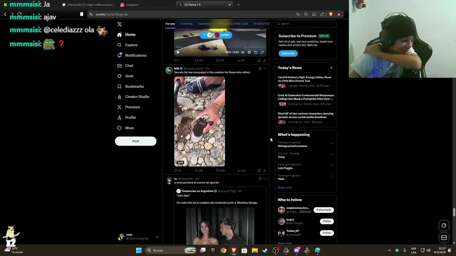
Task: Like the MW post
Action: pyautogui.click(x=220, y=171)
